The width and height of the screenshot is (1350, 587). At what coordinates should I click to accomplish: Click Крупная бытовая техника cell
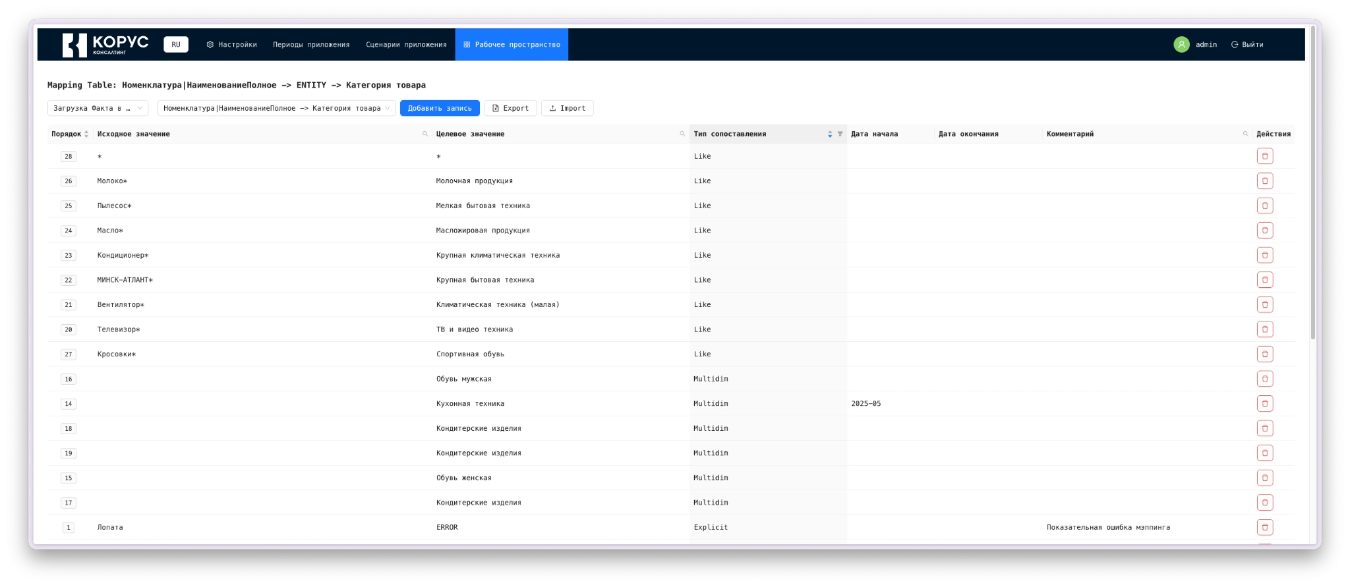pos(485,280)
